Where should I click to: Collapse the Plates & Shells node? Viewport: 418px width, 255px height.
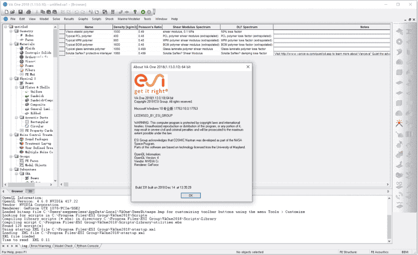[16, 87]
